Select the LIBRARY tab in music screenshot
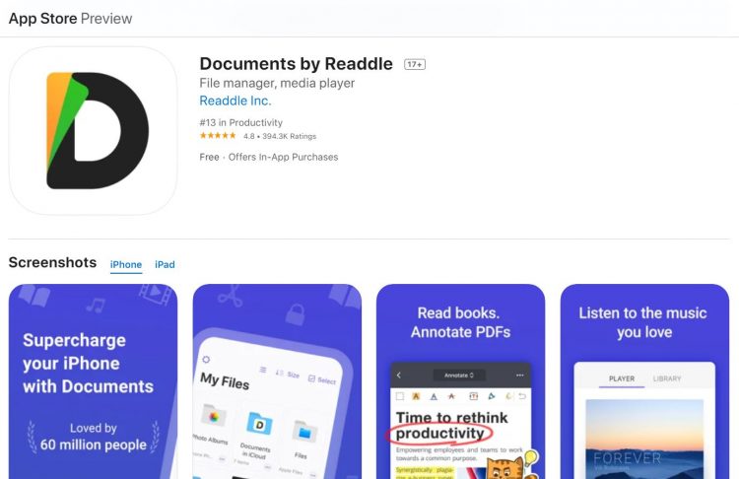Screen dimensions: 739x479 click(x=667, y=378)
